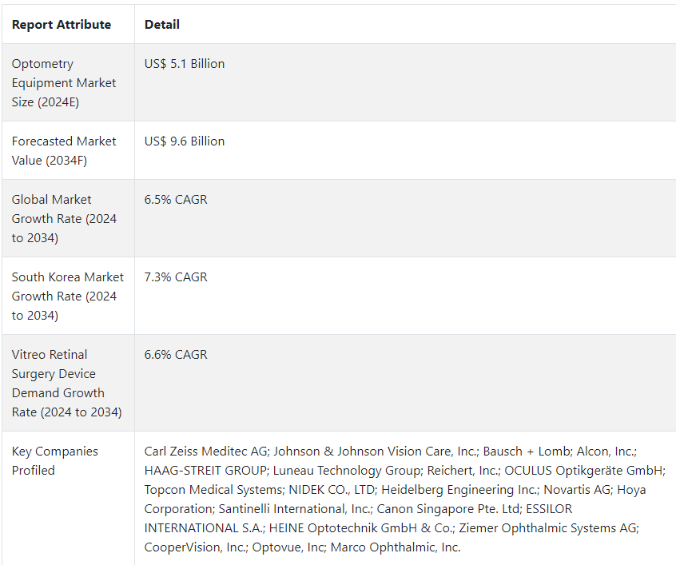Click the 7.3% CAGR South Korea cell
676x565 pixels.
point(176,277)
